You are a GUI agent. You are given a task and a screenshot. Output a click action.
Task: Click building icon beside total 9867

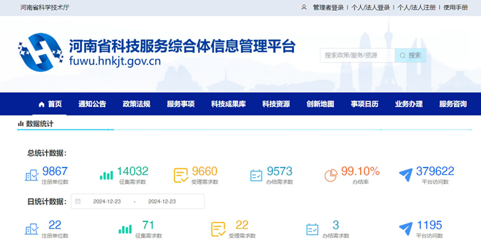[x=32, y=175]
